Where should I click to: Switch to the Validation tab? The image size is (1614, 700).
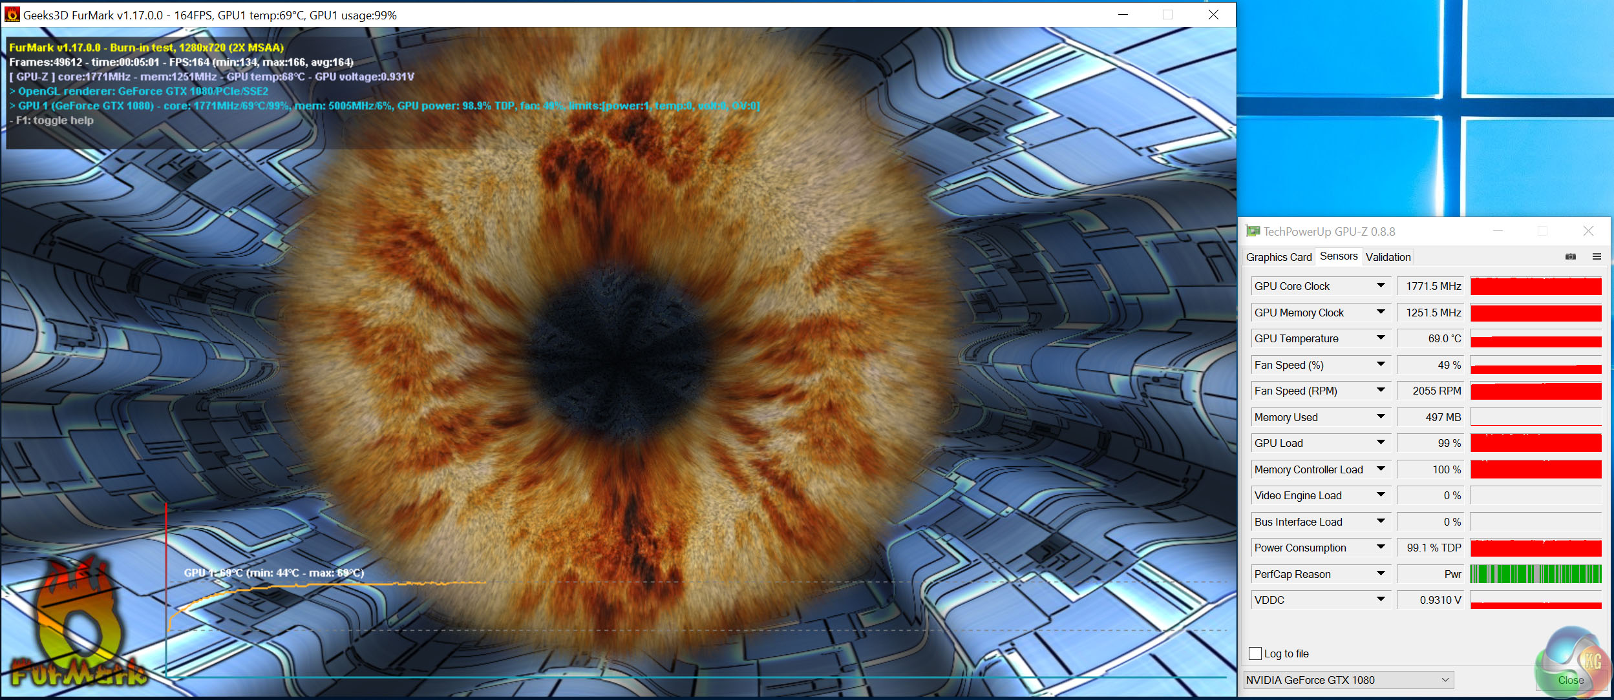point(1388,257)
